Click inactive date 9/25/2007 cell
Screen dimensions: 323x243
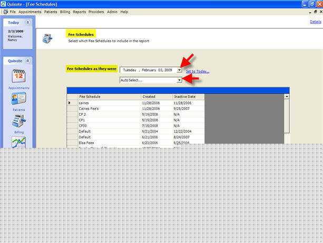tap(188, 109)
